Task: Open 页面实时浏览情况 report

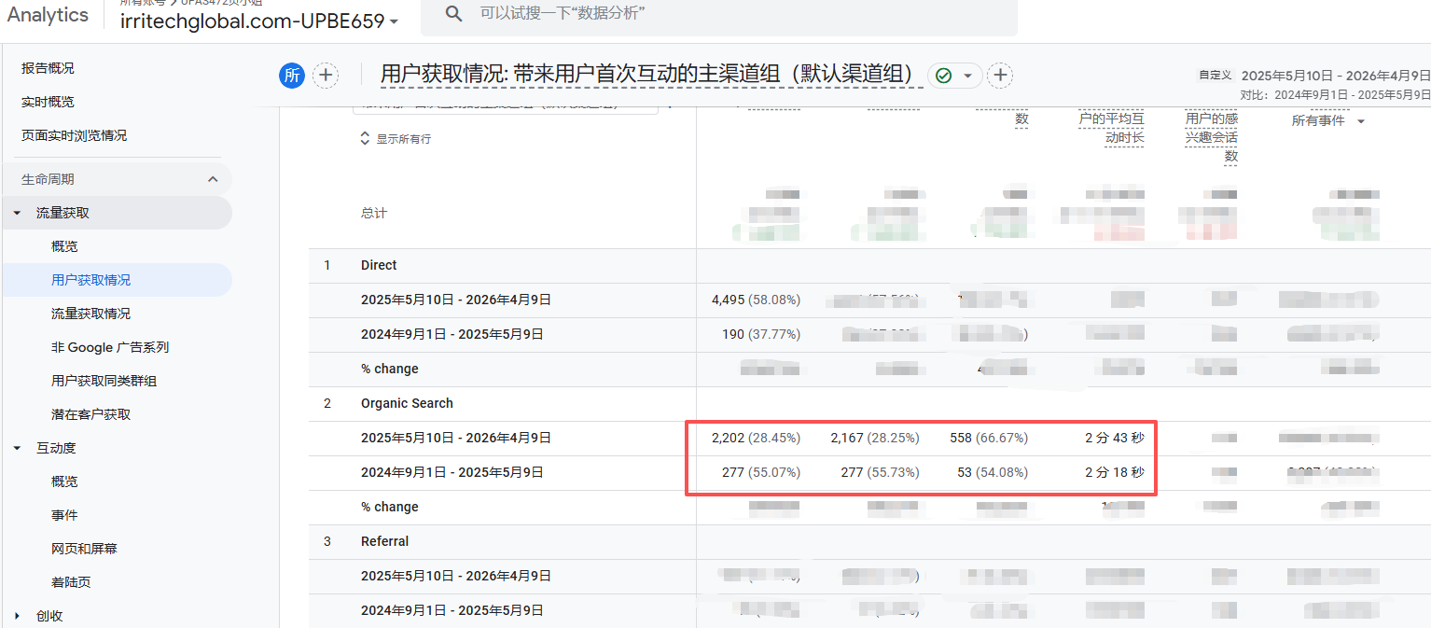Action: 74,135
